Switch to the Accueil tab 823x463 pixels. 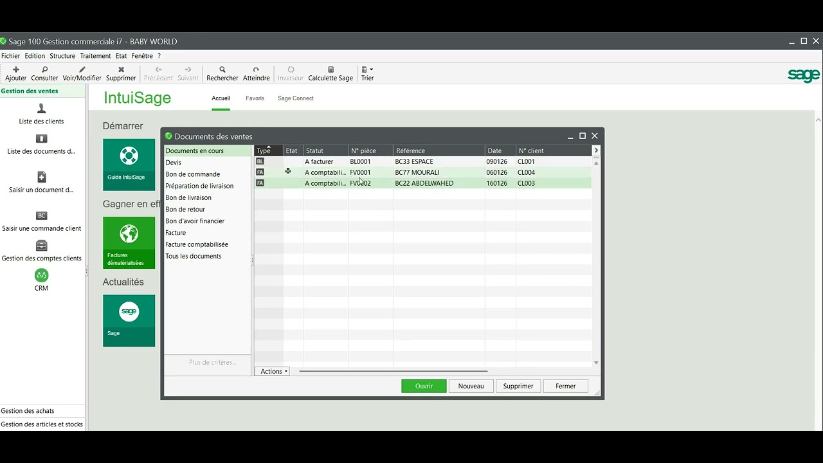tap(221, 98)
